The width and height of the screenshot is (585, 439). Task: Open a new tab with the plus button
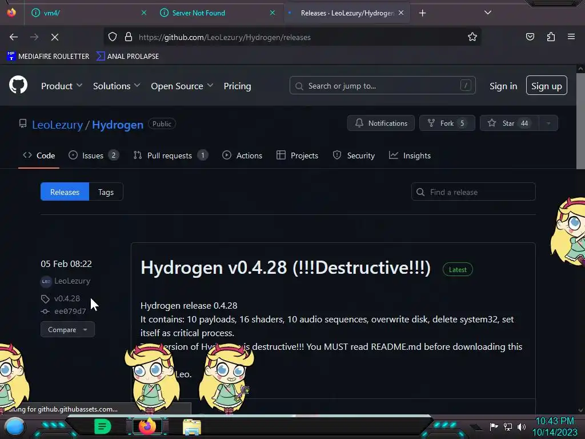click(422, 13)
